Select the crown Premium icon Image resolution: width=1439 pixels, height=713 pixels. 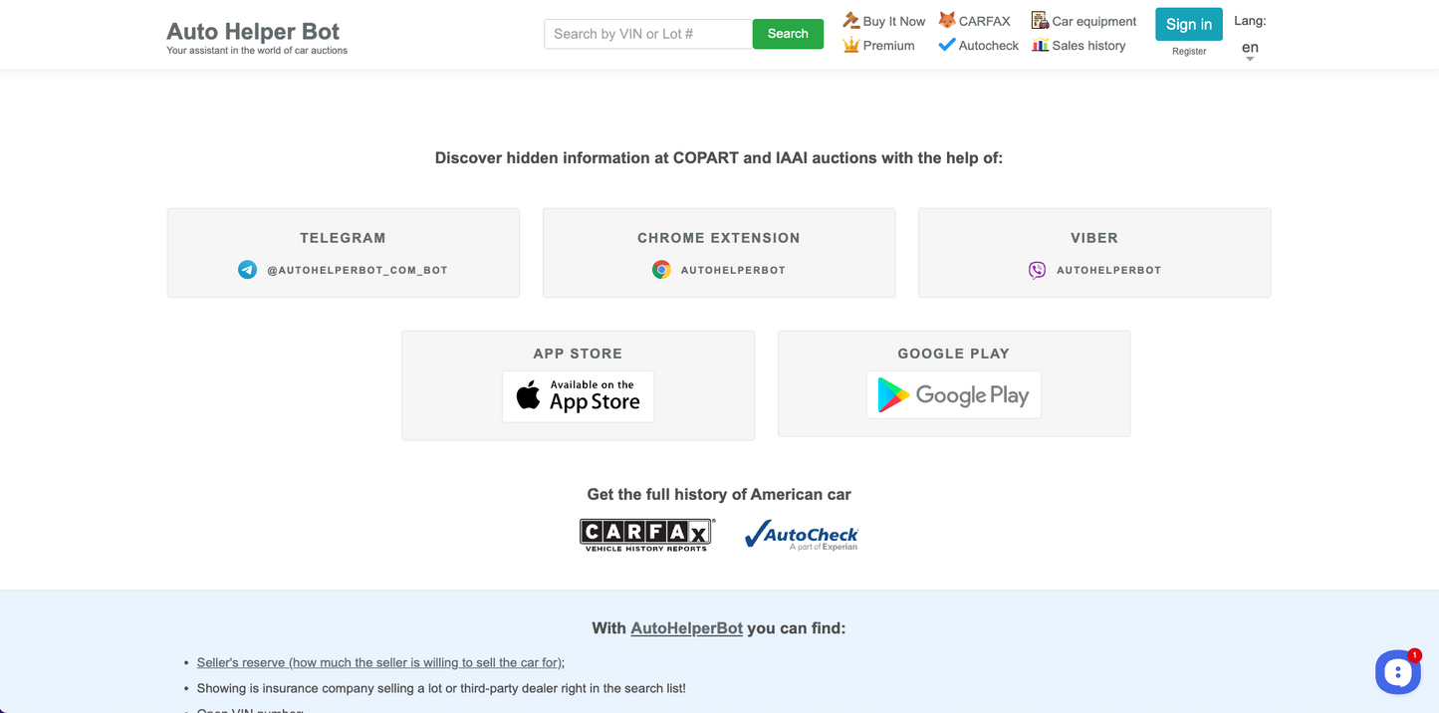851,45
